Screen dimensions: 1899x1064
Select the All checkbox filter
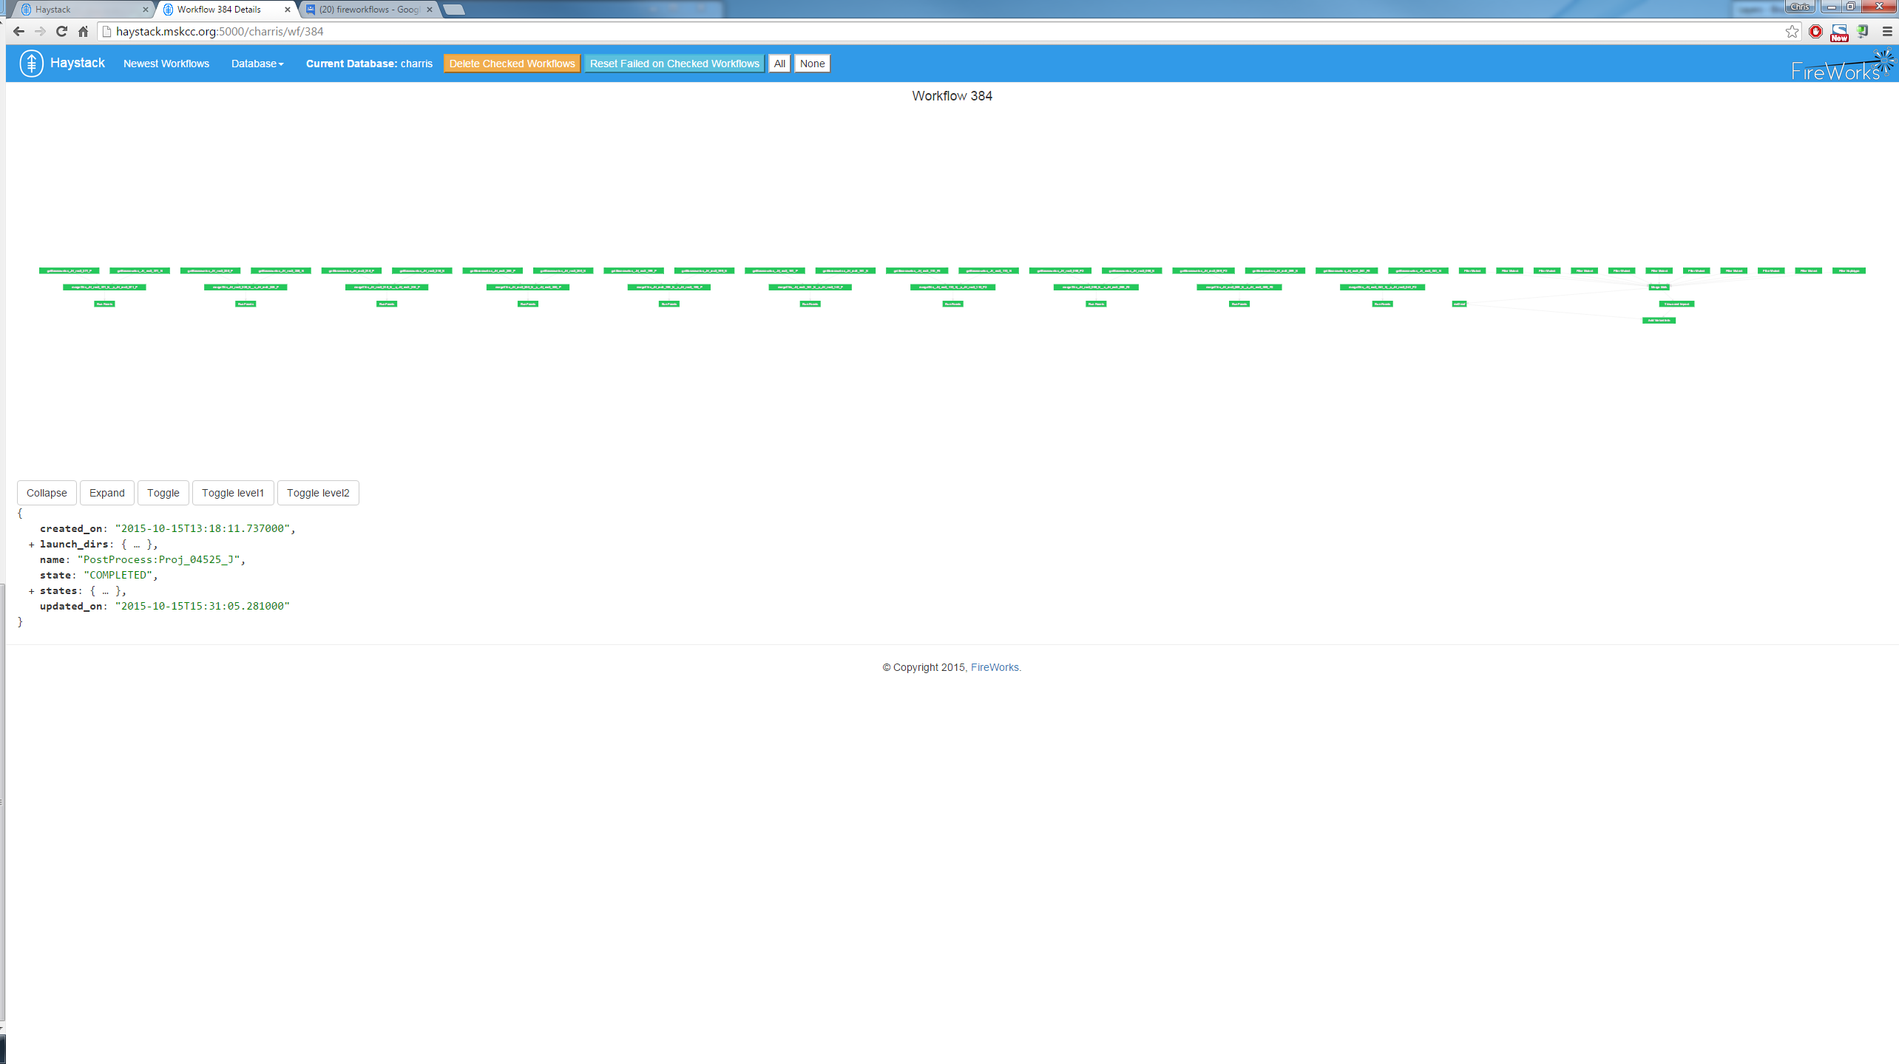click(x=779, y=63)
